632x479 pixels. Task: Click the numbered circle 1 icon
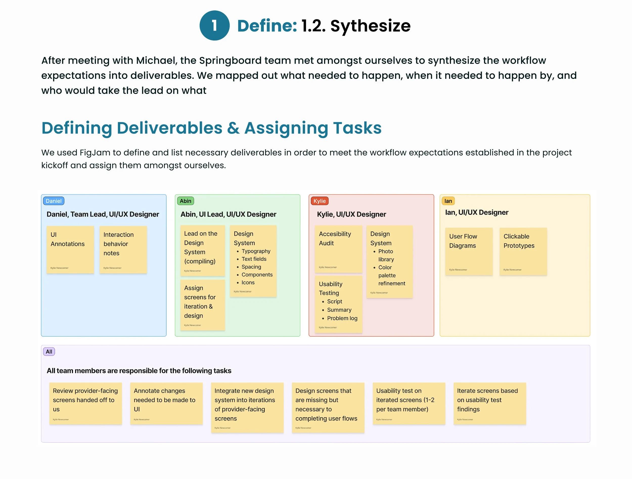click(214, 26)
